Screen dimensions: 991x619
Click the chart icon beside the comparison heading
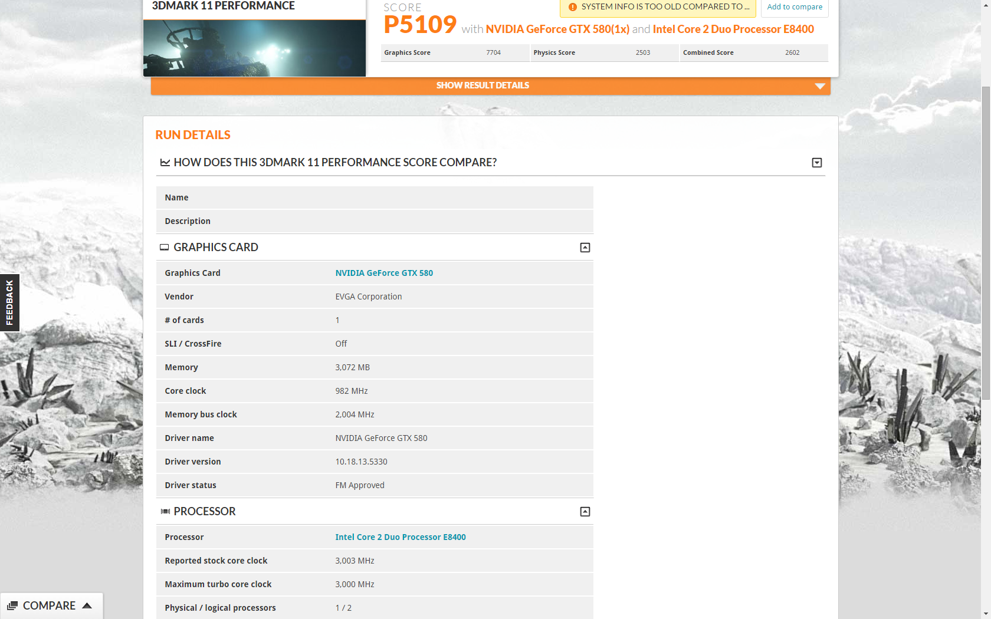click(165, 162)
